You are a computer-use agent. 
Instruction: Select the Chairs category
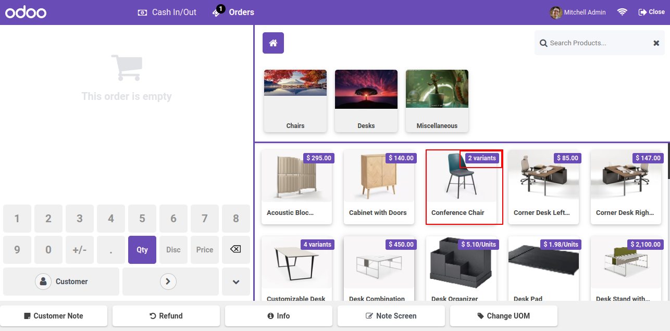tap(295, 101)
